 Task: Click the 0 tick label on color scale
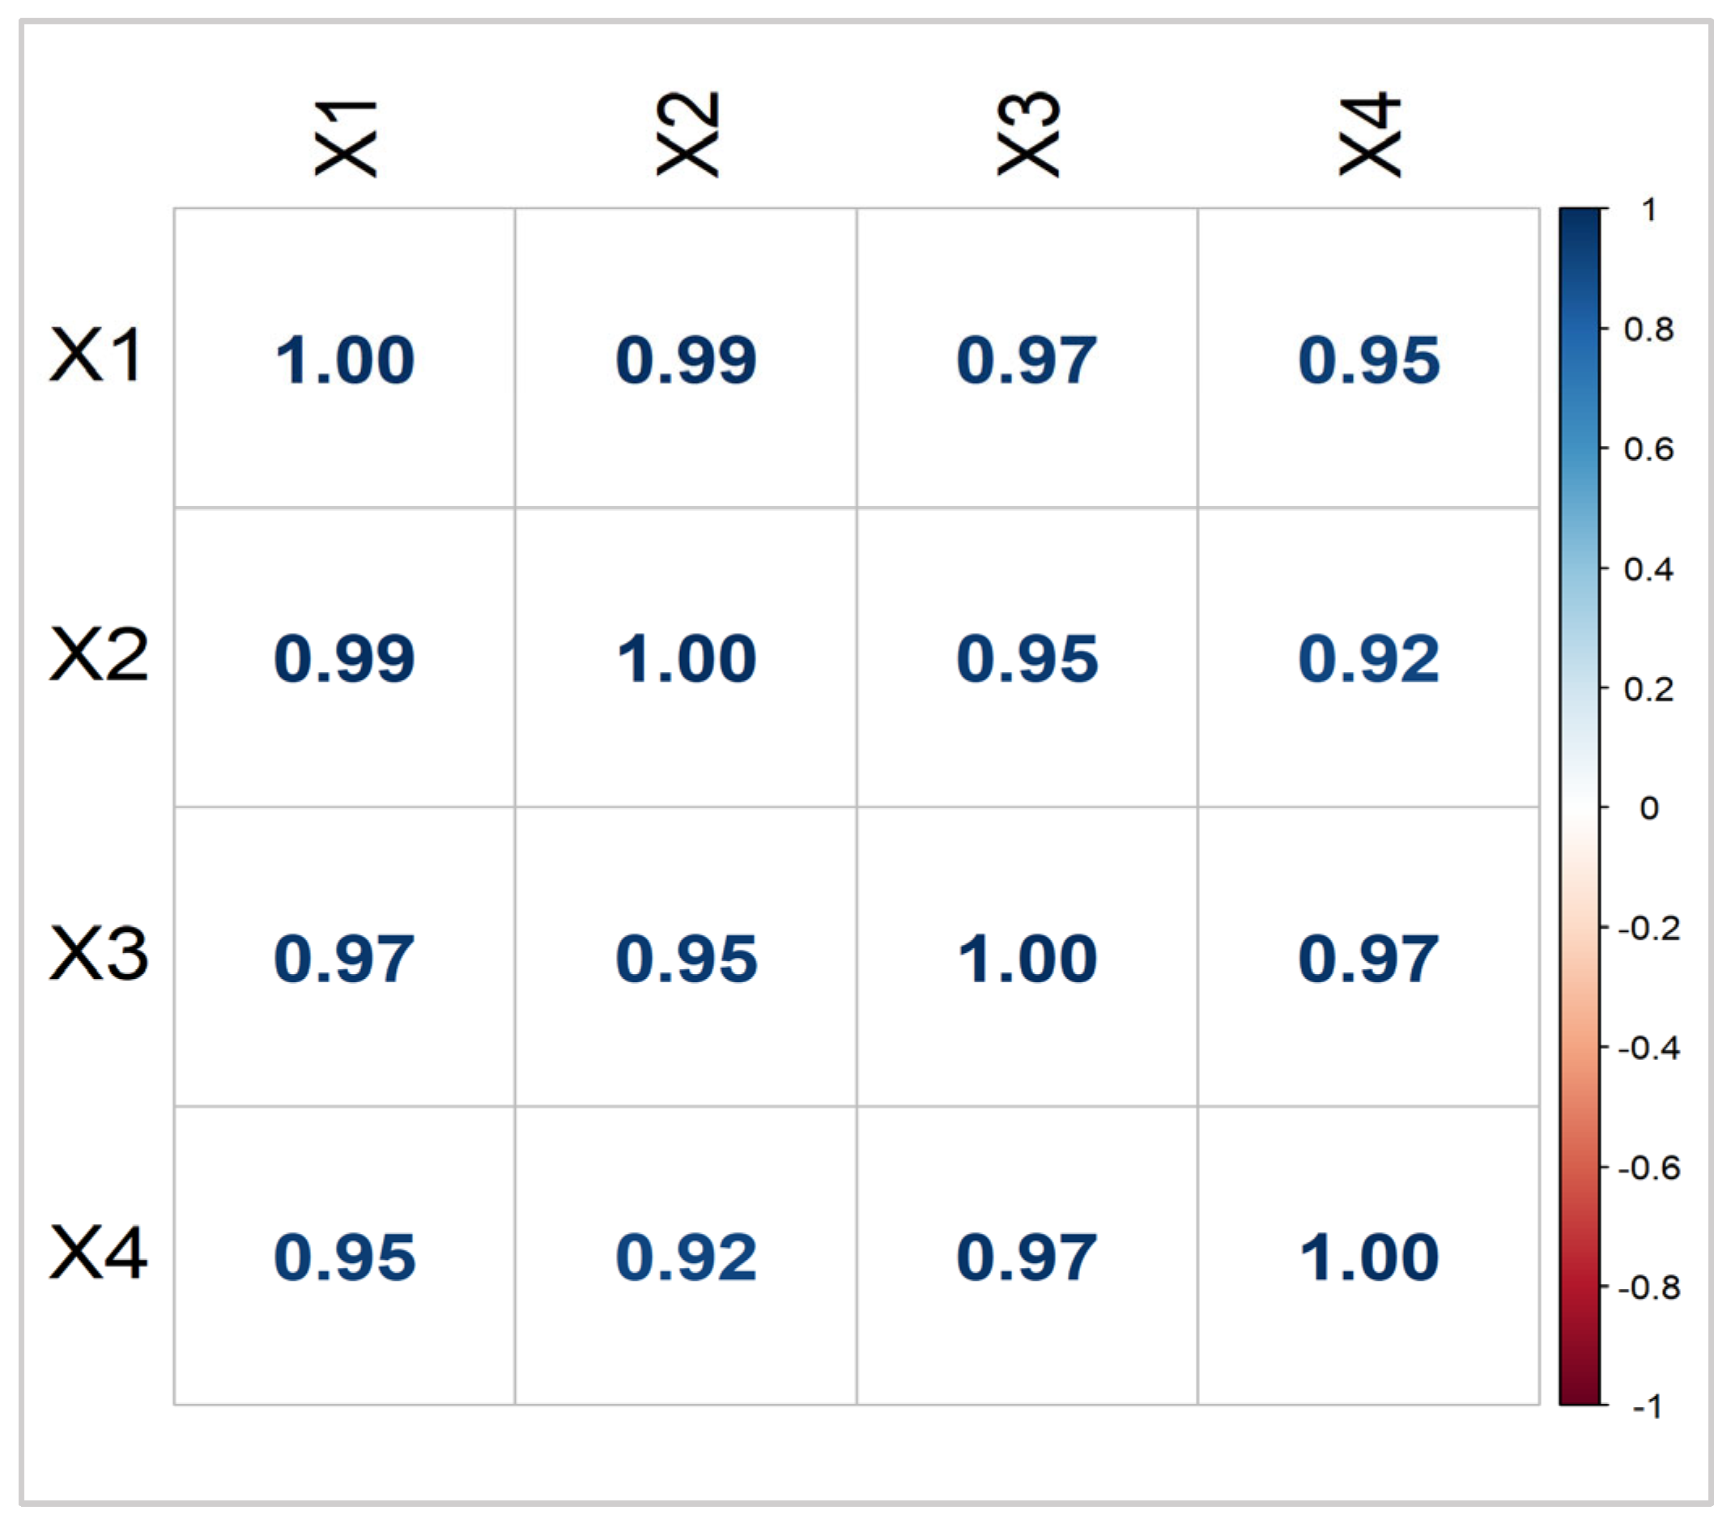point(1648,809)
